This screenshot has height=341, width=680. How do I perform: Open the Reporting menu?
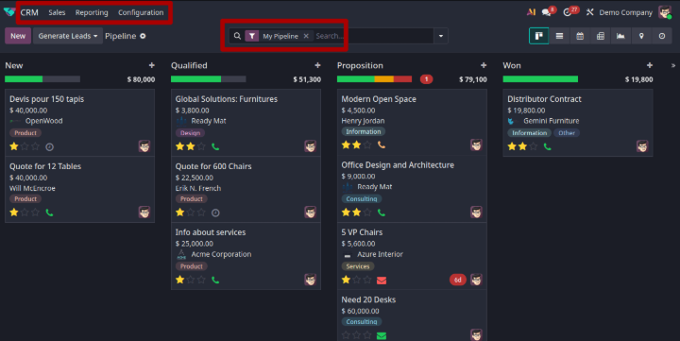tap(92, 12)
